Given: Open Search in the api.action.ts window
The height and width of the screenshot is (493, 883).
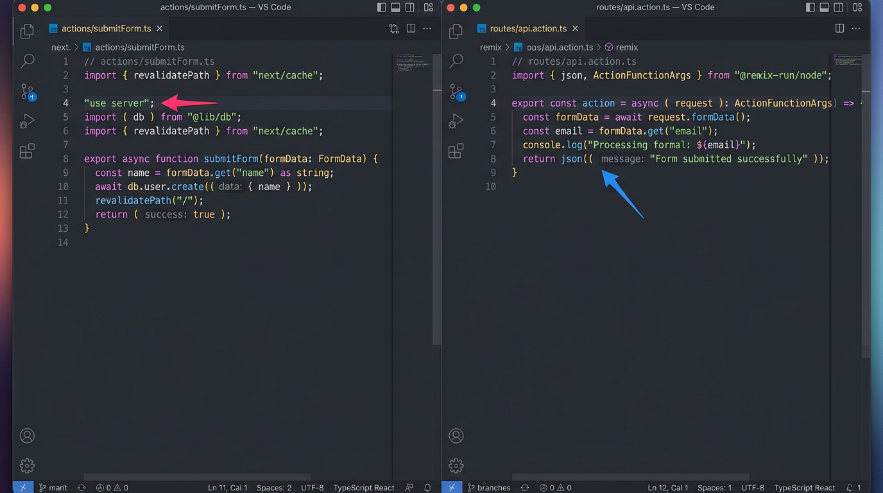Looking at the screenshot, I should tap(456, 62).
